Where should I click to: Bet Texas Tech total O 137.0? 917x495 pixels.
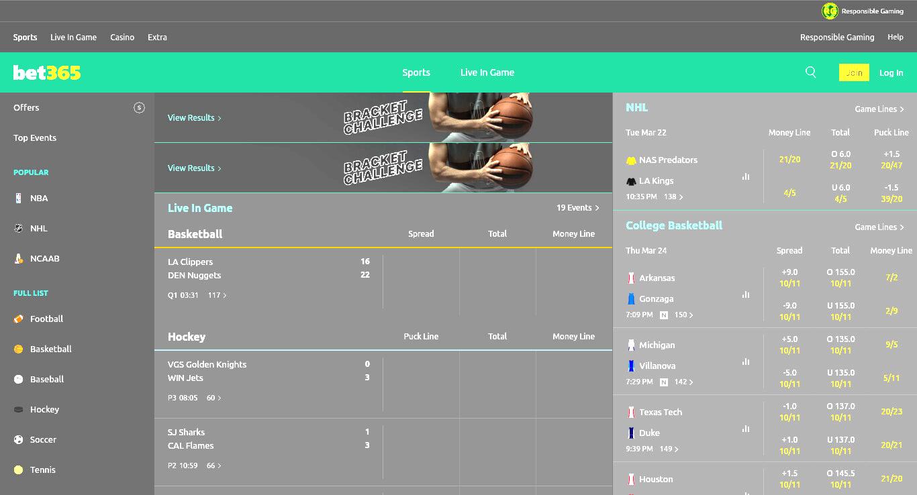pyautogui.click(x=840, y=411)
